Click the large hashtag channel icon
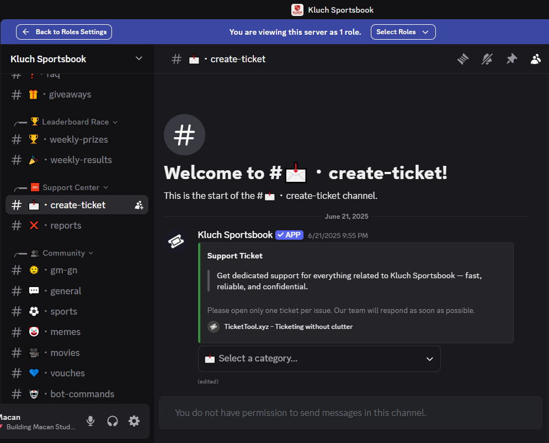Screen dimensions: 549x443 click(x=184, y=134)
